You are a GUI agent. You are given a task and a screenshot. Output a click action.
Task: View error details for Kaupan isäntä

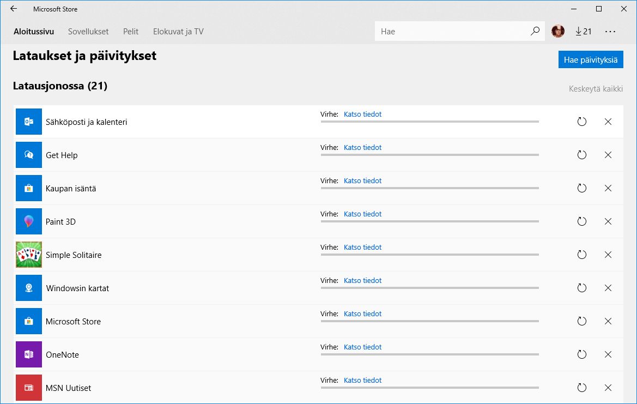362,181
